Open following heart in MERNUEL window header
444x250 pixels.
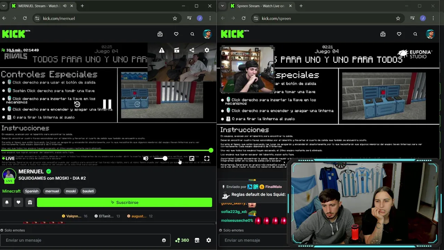coord(176,34)
